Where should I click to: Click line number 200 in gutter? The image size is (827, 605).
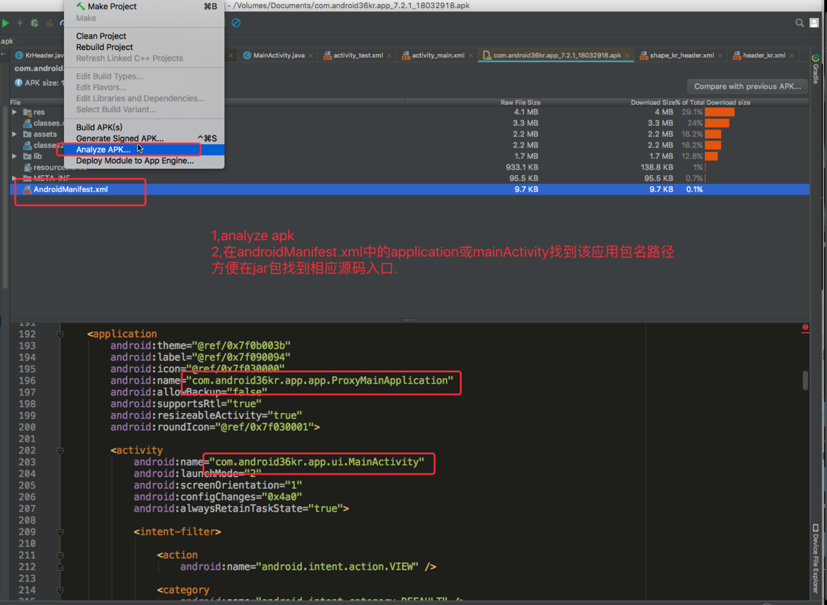click(x=27, y=427)
